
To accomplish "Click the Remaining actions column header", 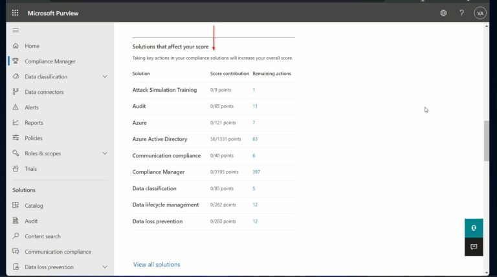I will [272, 74].
